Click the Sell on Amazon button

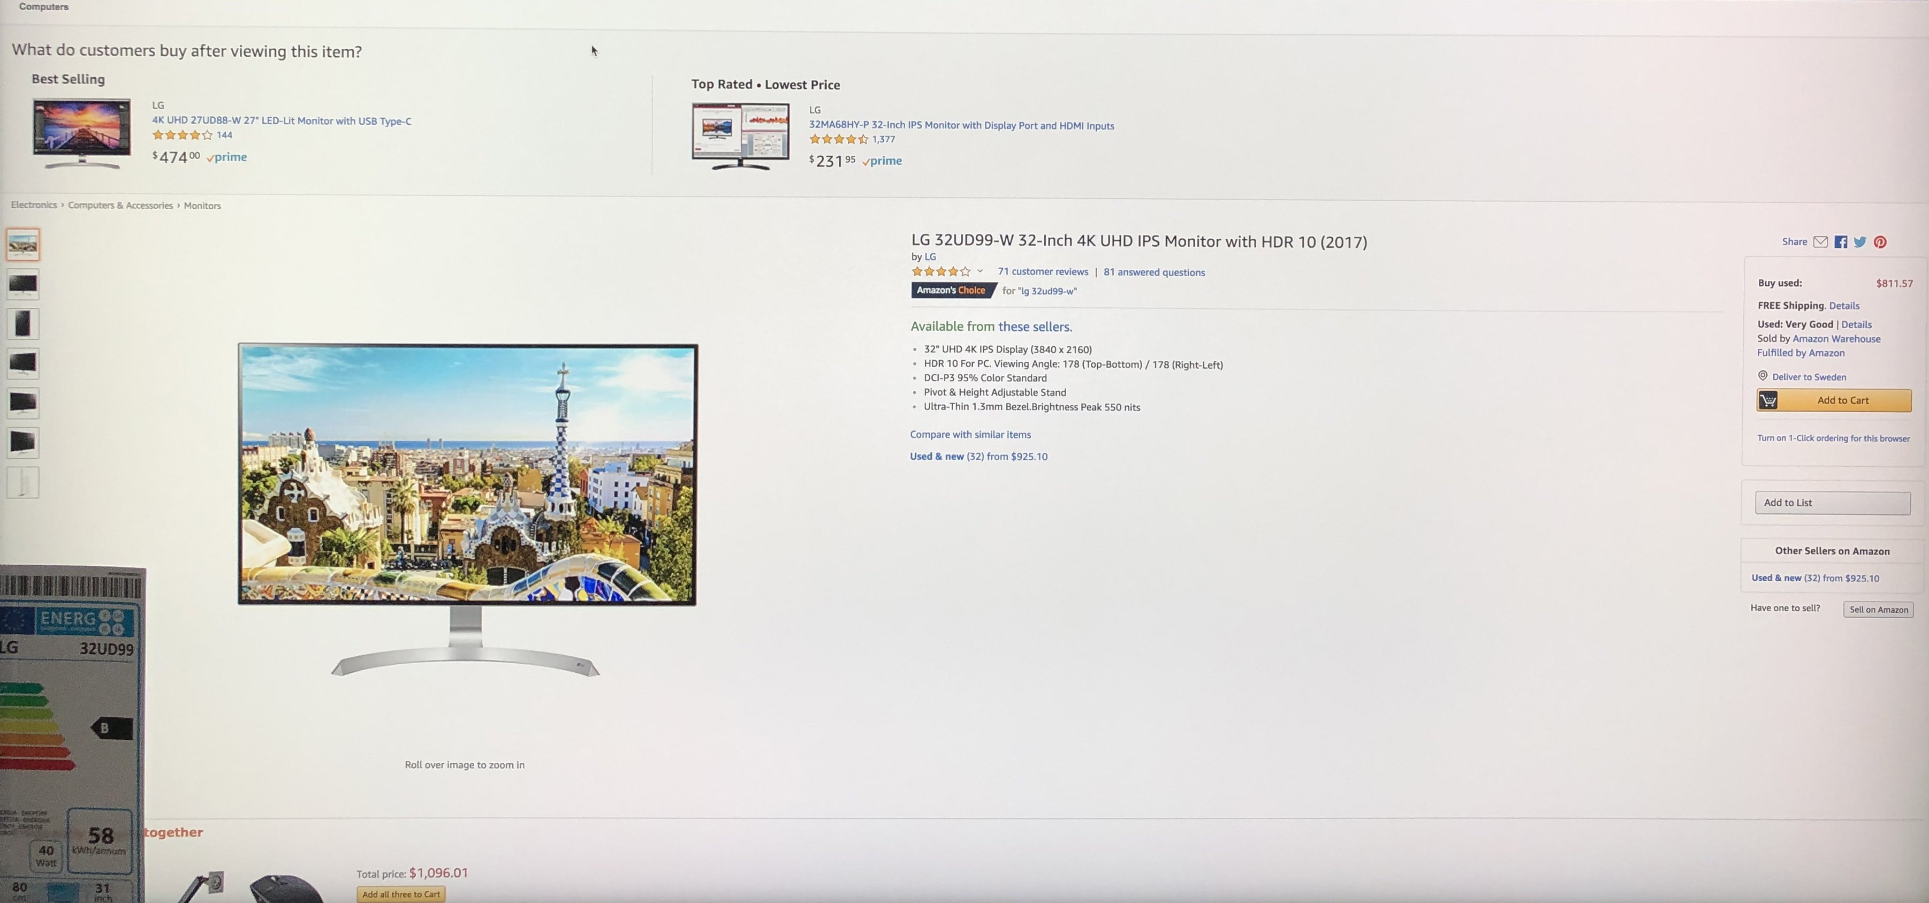click(x=1878, y=610)
